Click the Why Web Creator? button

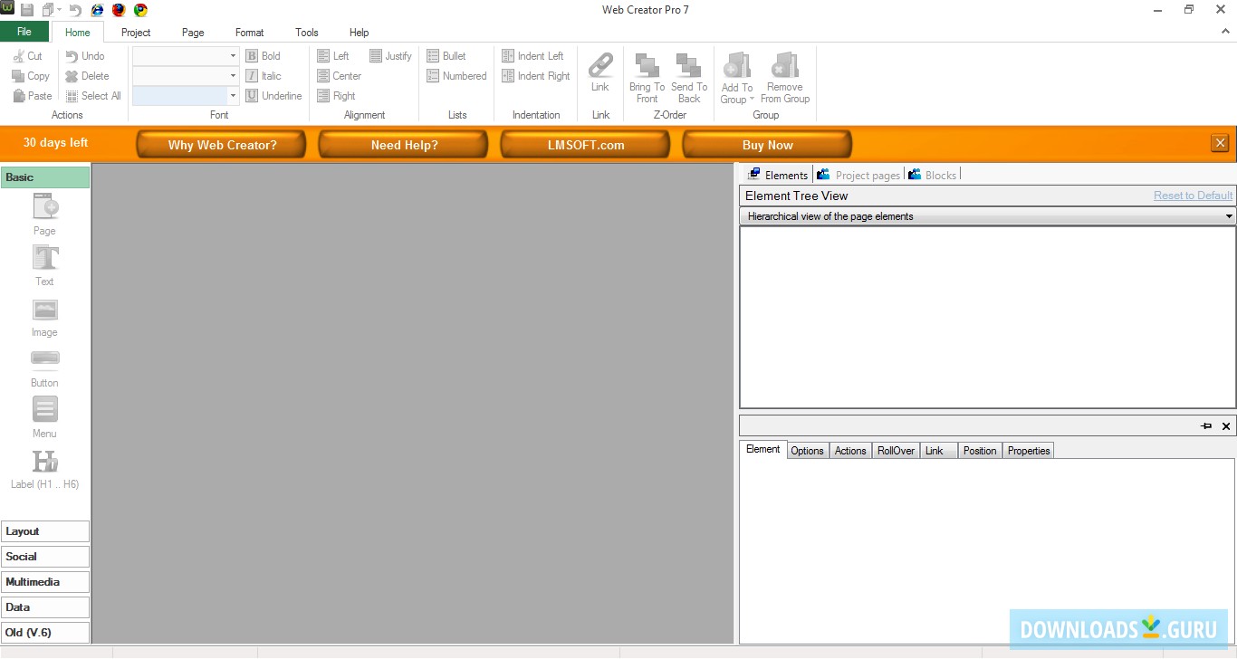222,145
